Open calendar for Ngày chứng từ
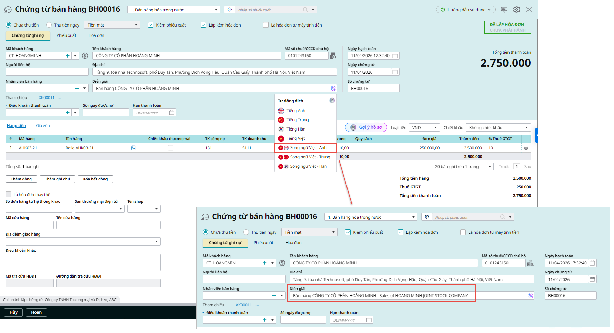The image size is (614, 333). [395, 72]
